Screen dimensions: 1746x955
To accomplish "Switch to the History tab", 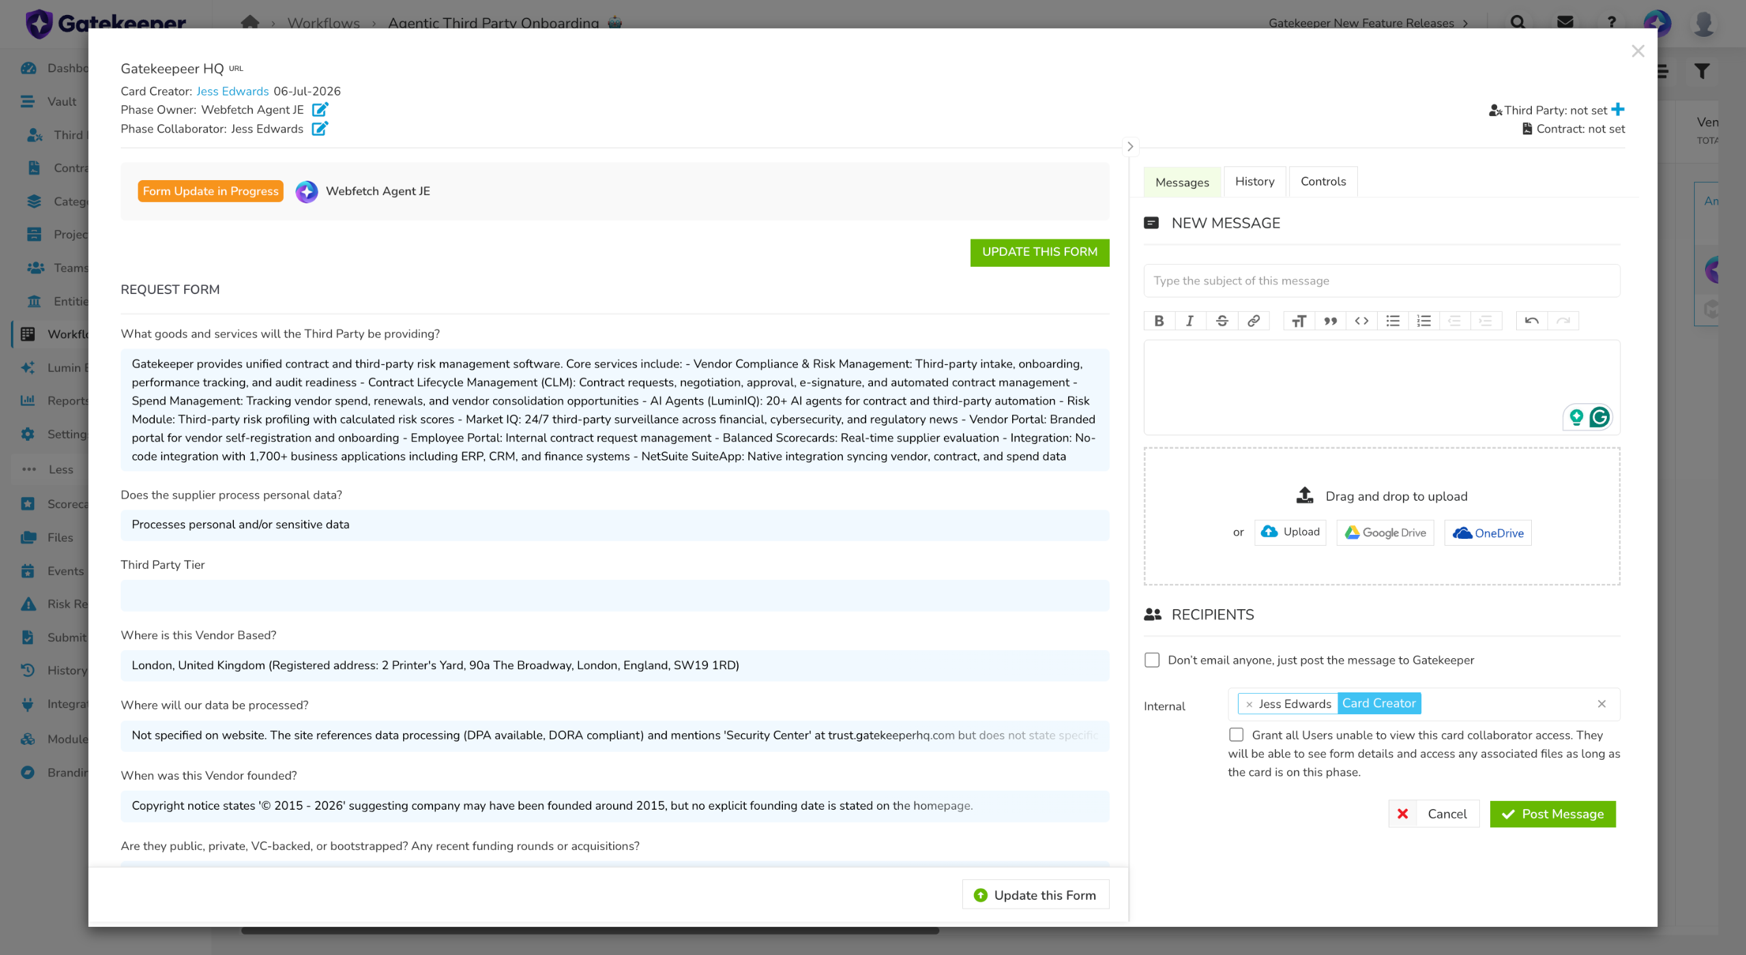I will click(1254, 181).
